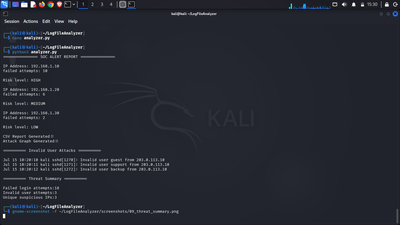Launch Google Chrome from the panel
The width and height of the screenshot is (400, 225).
[51, 4]
